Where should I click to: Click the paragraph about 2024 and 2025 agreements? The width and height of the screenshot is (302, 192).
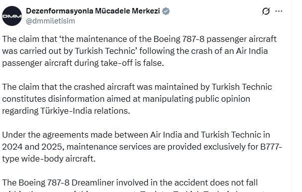click(x=142, y=147)
